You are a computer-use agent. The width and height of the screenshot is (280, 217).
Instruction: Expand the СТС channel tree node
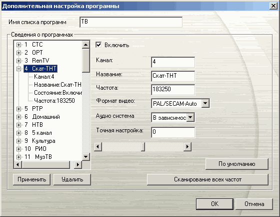18,45
